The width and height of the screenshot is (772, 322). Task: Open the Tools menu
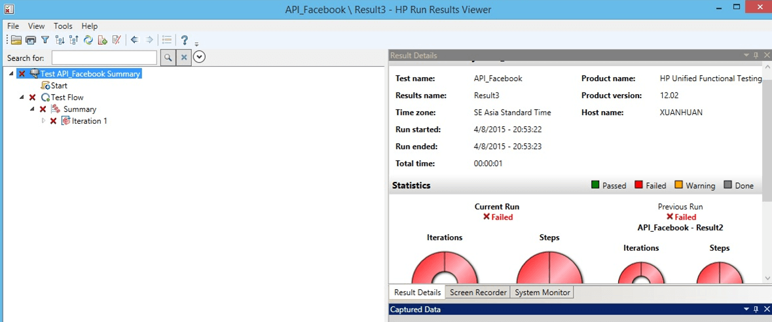(63, 26)
